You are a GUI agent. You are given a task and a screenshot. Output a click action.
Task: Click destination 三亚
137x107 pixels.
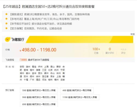tap(44, 70)
